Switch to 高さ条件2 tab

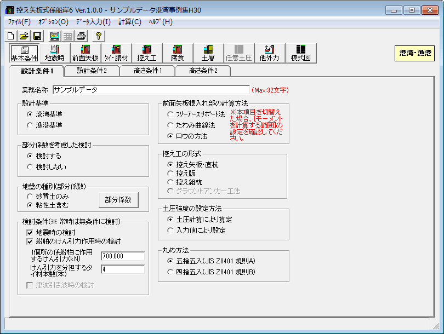[x=203, y=71]
